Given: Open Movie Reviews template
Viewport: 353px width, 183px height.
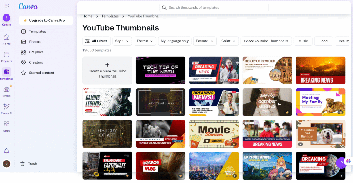Looking at the screenshot, I should [214, 134].
